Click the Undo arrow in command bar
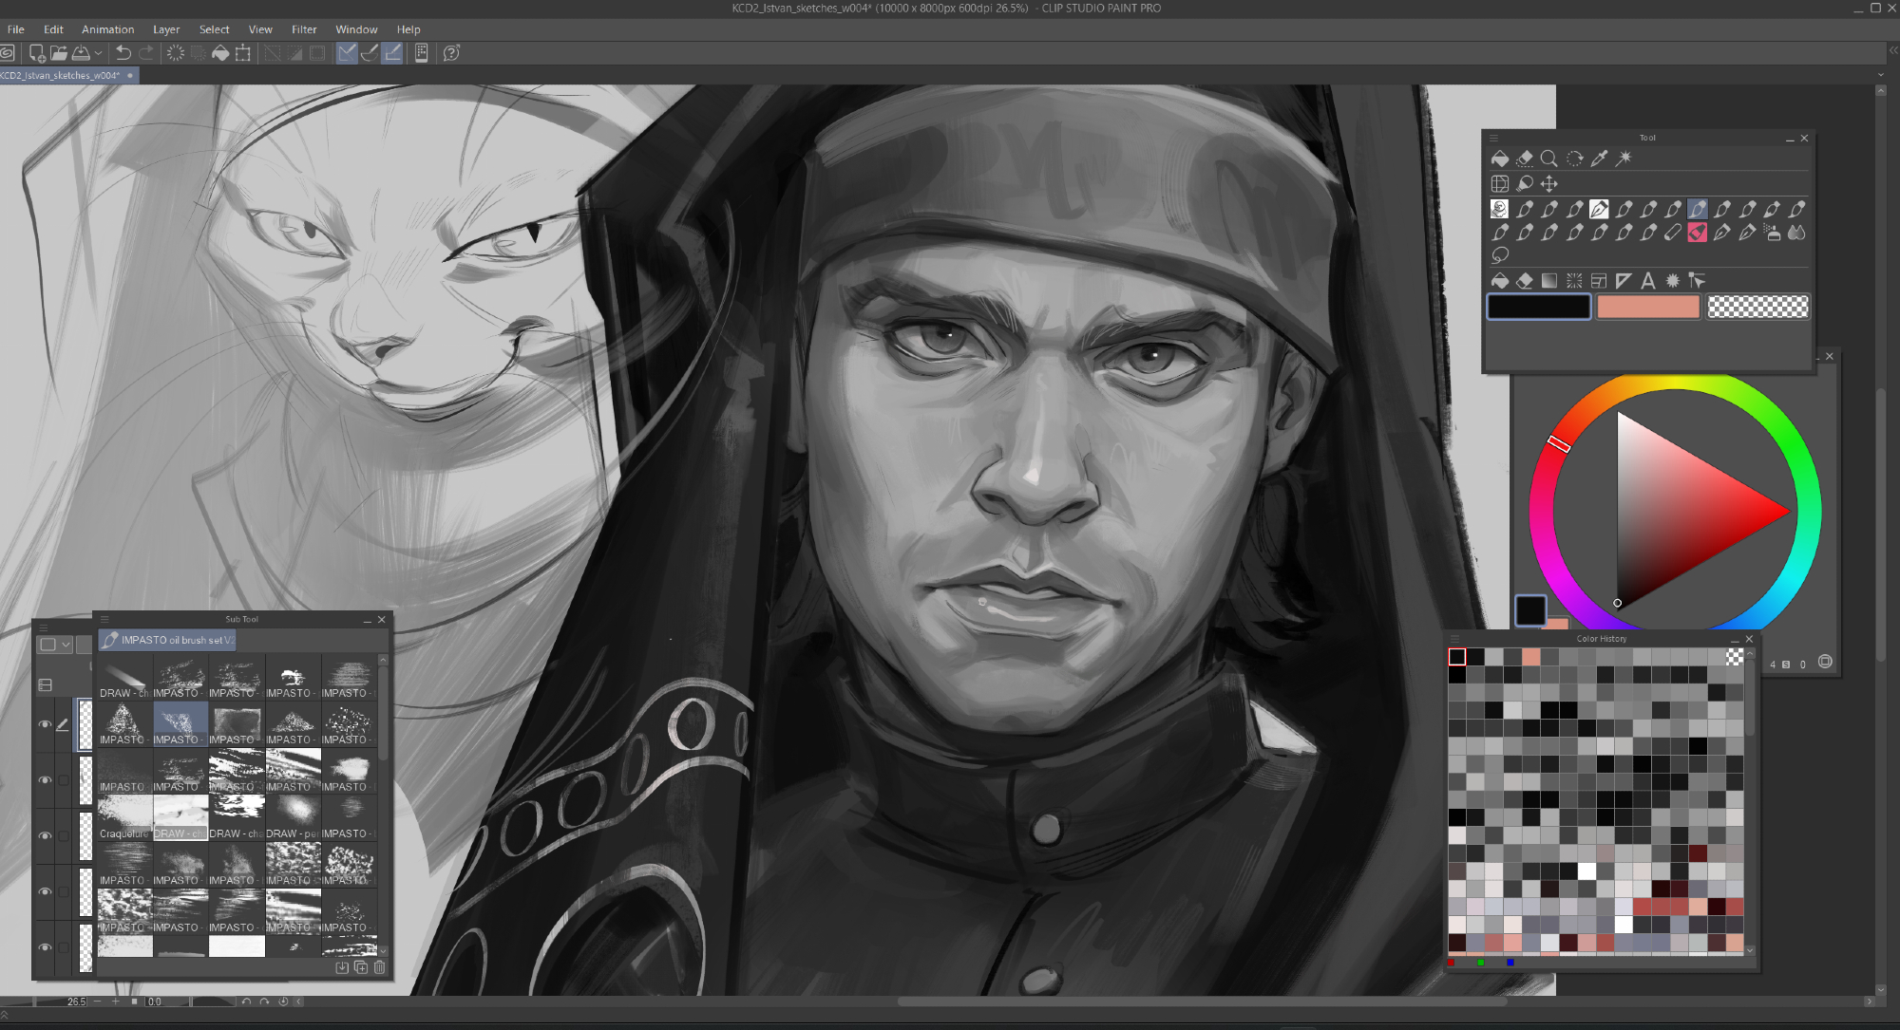Screen dimensions: 1900x1030 coord(123,53)
